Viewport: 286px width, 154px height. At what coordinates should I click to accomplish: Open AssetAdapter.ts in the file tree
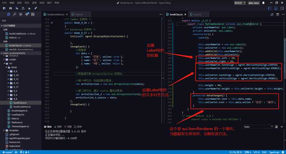coord(19,111)
